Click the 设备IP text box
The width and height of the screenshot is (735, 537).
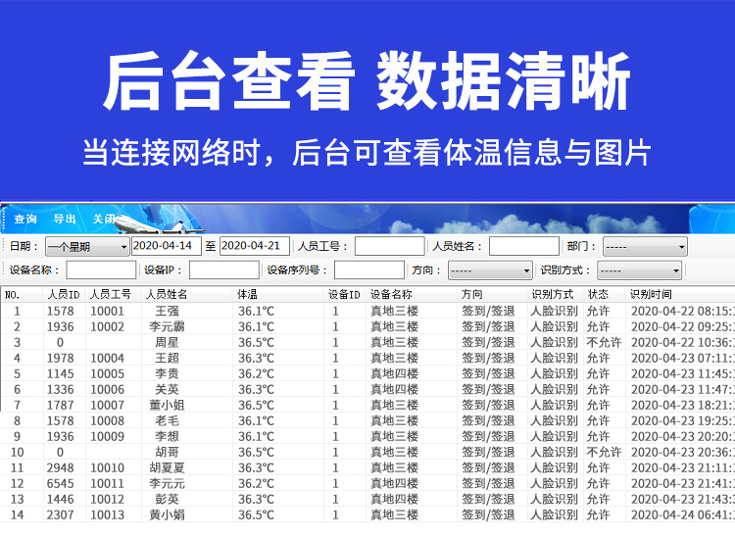[224, 270]
